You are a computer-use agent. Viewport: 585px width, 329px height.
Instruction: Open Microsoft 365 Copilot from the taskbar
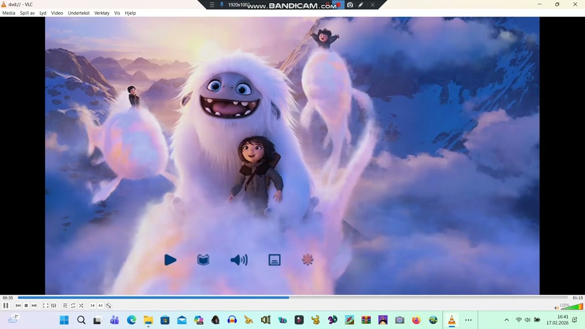pos(198,320)
